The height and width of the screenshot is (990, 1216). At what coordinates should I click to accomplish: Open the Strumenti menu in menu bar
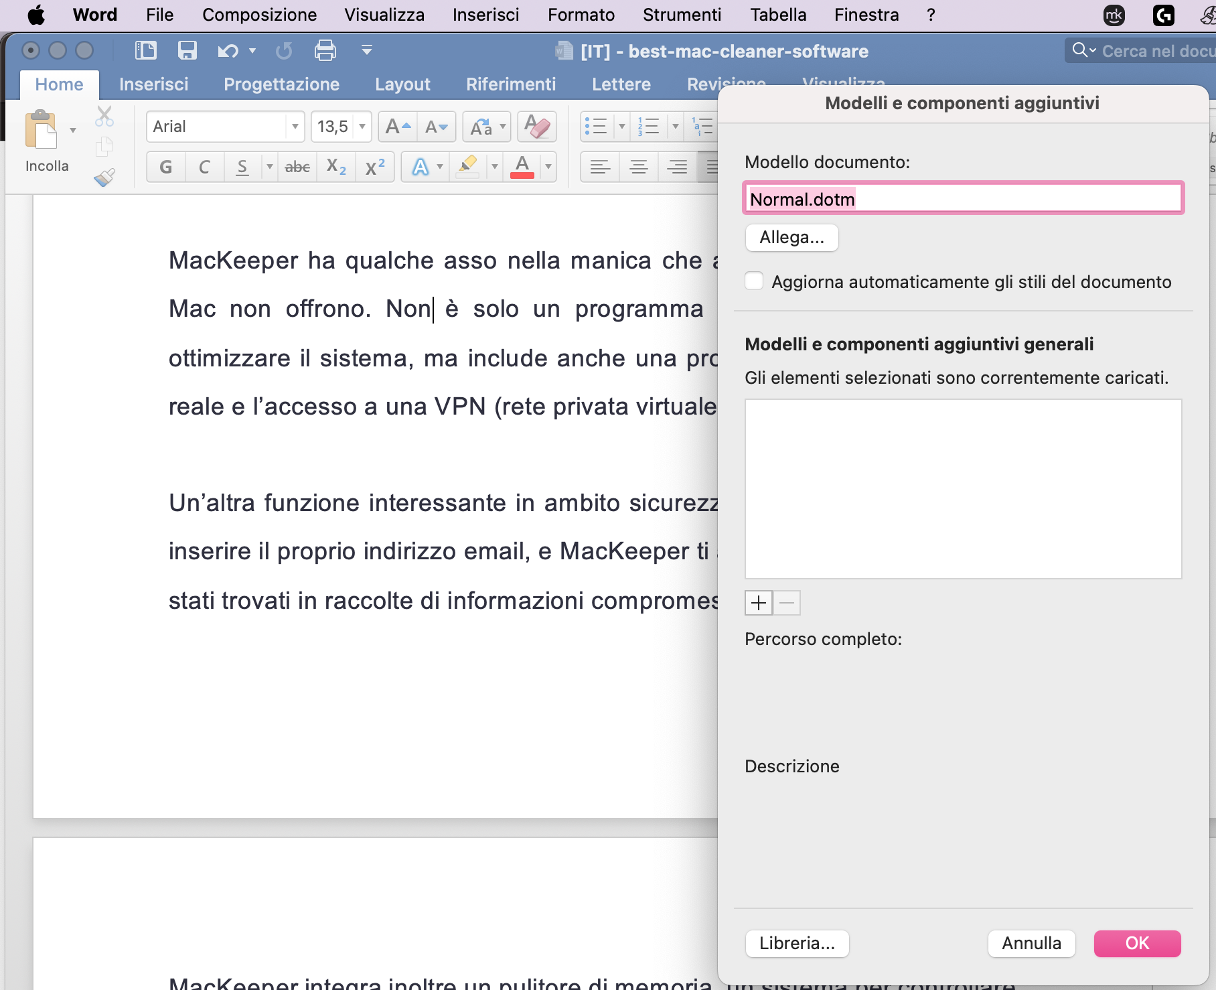(682, 15)
